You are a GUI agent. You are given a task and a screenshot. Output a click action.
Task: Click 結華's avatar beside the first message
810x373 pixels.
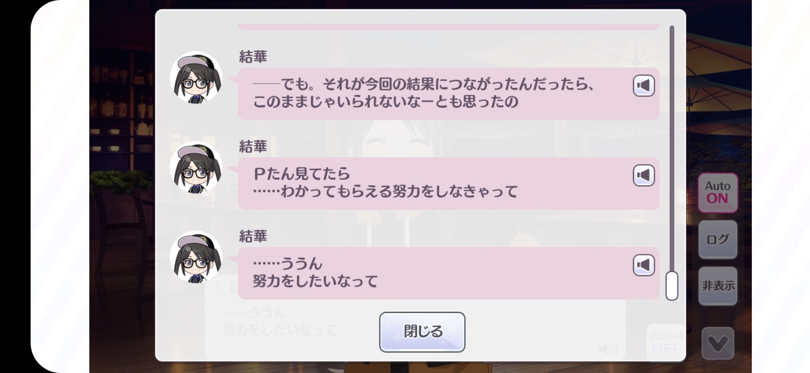coord(196,78)
